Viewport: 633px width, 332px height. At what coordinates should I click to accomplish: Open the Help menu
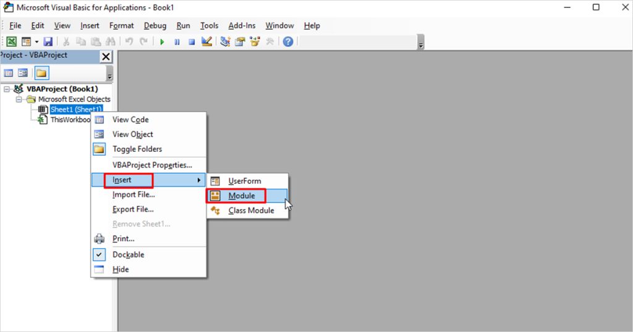(x=312, y=25)
